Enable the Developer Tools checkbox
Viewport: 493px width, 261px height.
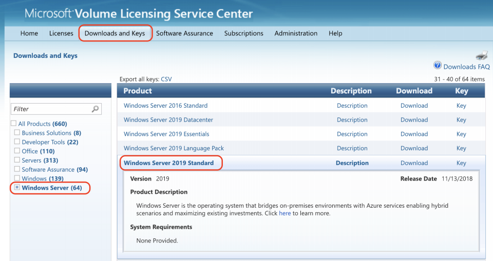(x=17, y=142)
